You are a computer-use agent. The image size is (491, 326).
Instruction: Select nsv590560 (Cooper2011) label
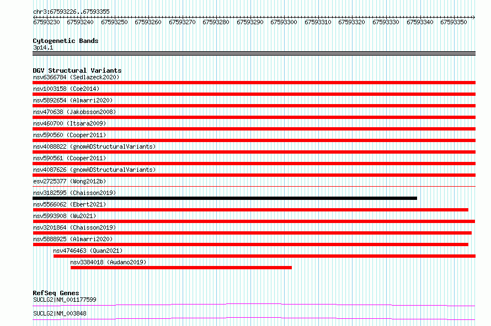coord(70,135)
